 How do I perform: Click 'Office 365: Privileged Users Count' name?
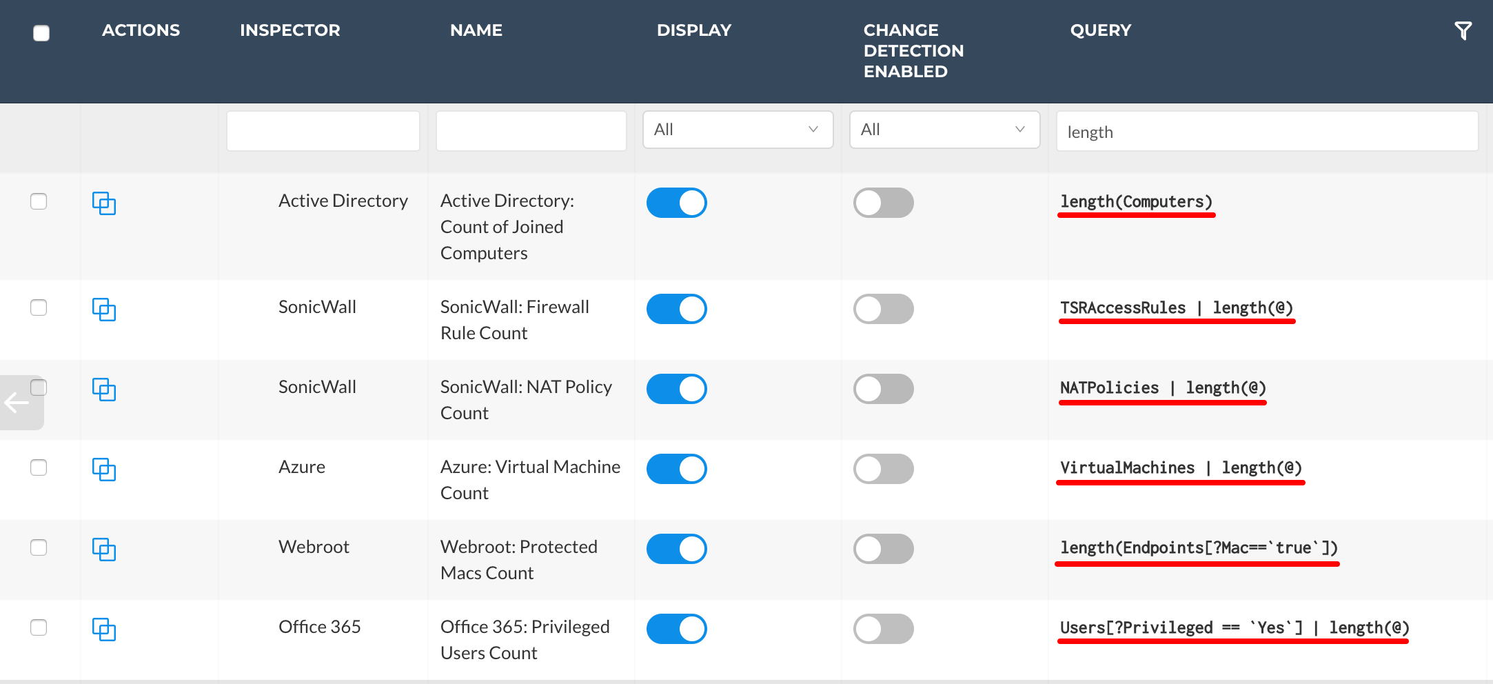coord(525,640)
